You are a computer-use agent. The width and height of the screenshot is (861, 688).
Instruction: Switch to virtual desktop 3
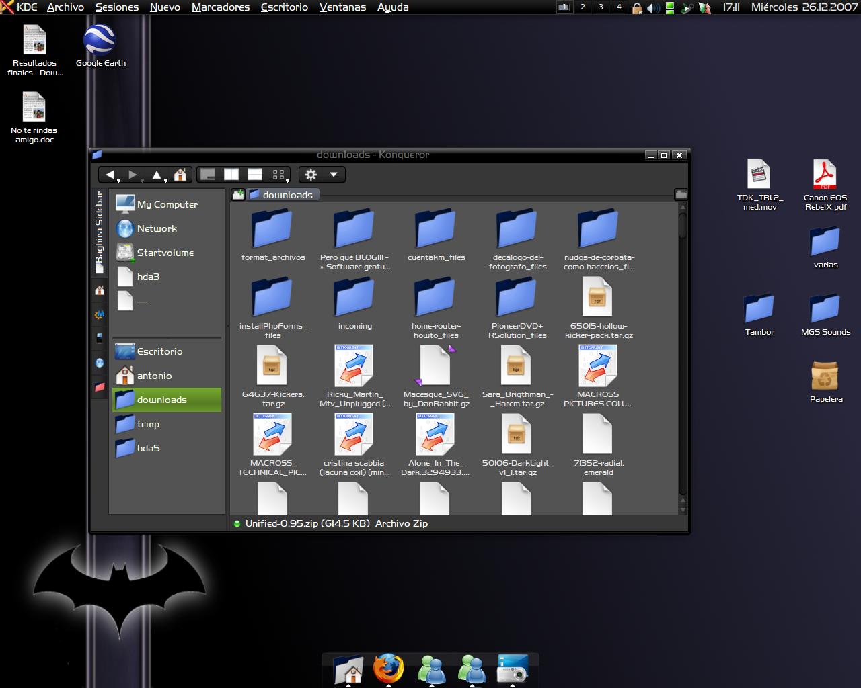click(x=601, y=7)
